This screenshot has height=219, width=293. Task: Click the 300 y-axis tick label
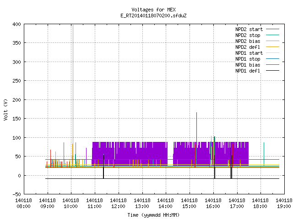(x=16, y=62)
